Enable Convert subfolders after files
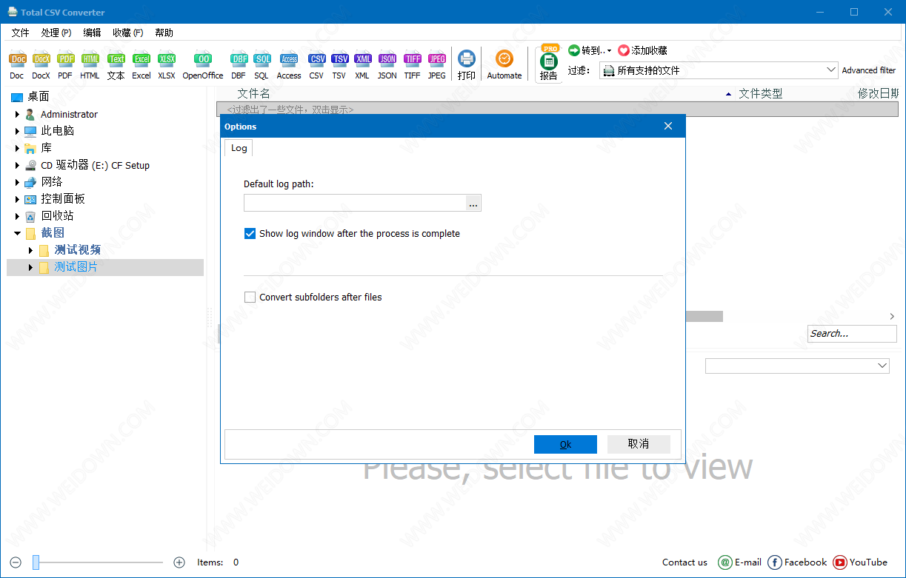Screen dimensions: 906x578 pos(250,298)
